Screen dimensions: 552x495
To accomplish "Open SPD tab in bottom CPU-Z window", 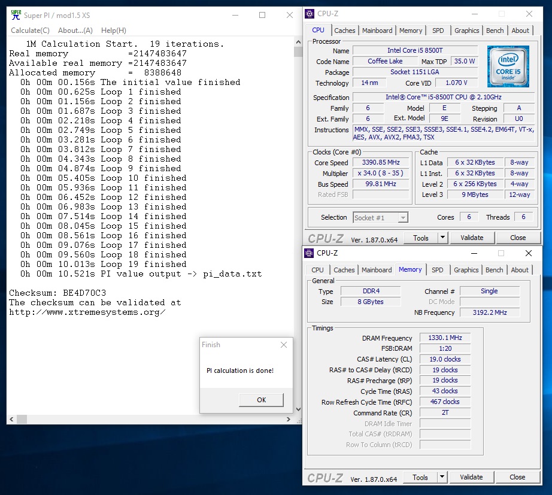I will click(437, 270).
